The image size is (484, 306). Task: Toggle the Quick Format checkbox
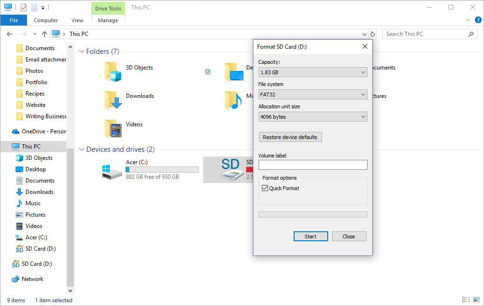[x=265, y=188]
